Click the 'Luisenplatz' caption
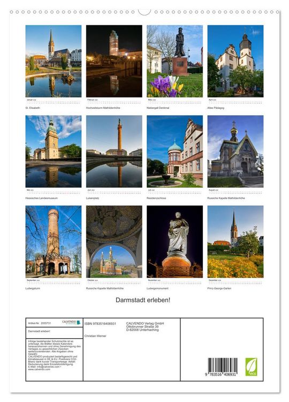289x402 pixels. pos(93,198)
